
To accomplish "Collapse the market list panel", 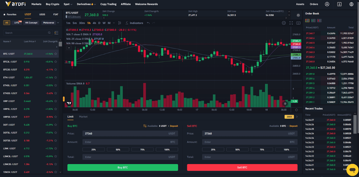I will [56, 33].
